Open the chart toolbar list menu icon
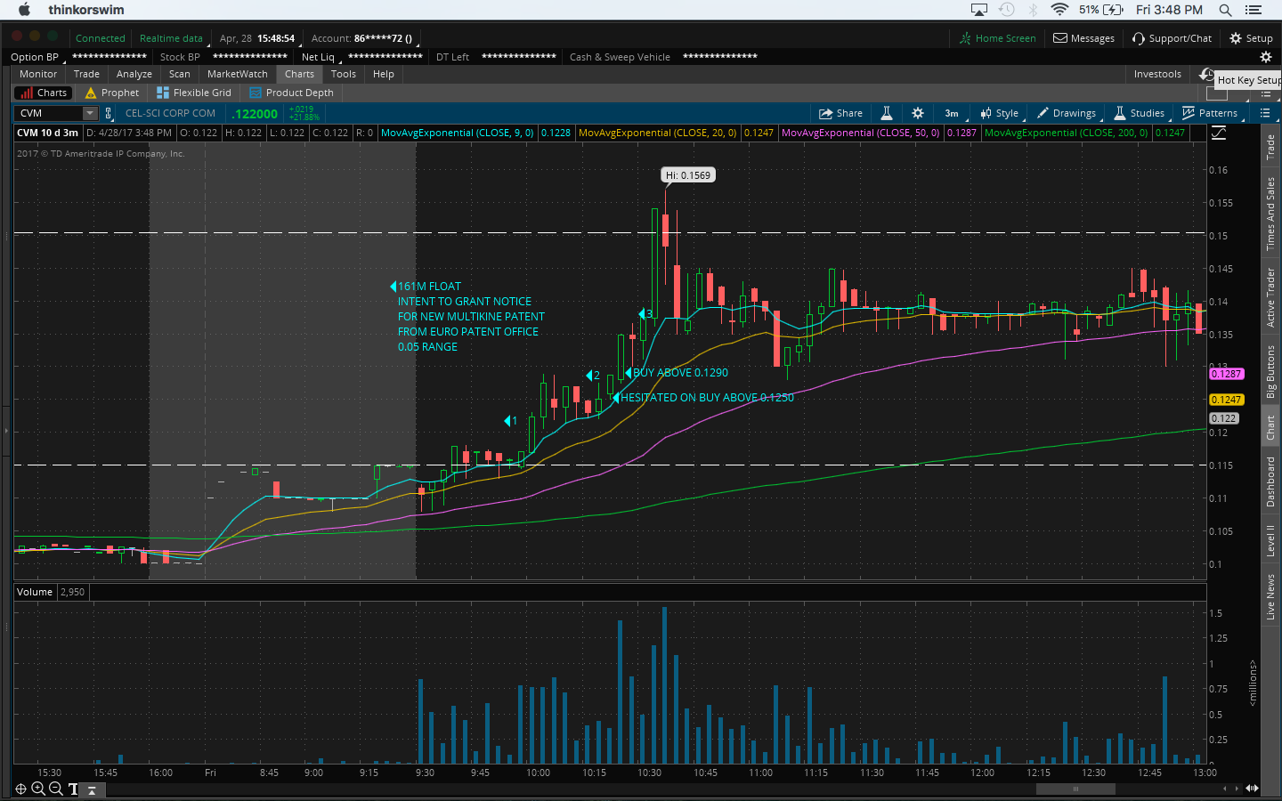 [1265, 113]
